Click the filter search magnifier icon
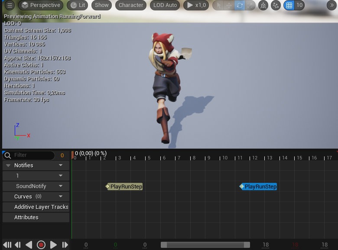Viewport: 338px width, 250px height. point(8,156)
